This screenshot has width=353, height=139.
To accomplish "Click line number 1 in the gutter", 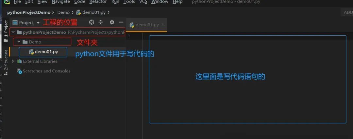I will 129,36.
